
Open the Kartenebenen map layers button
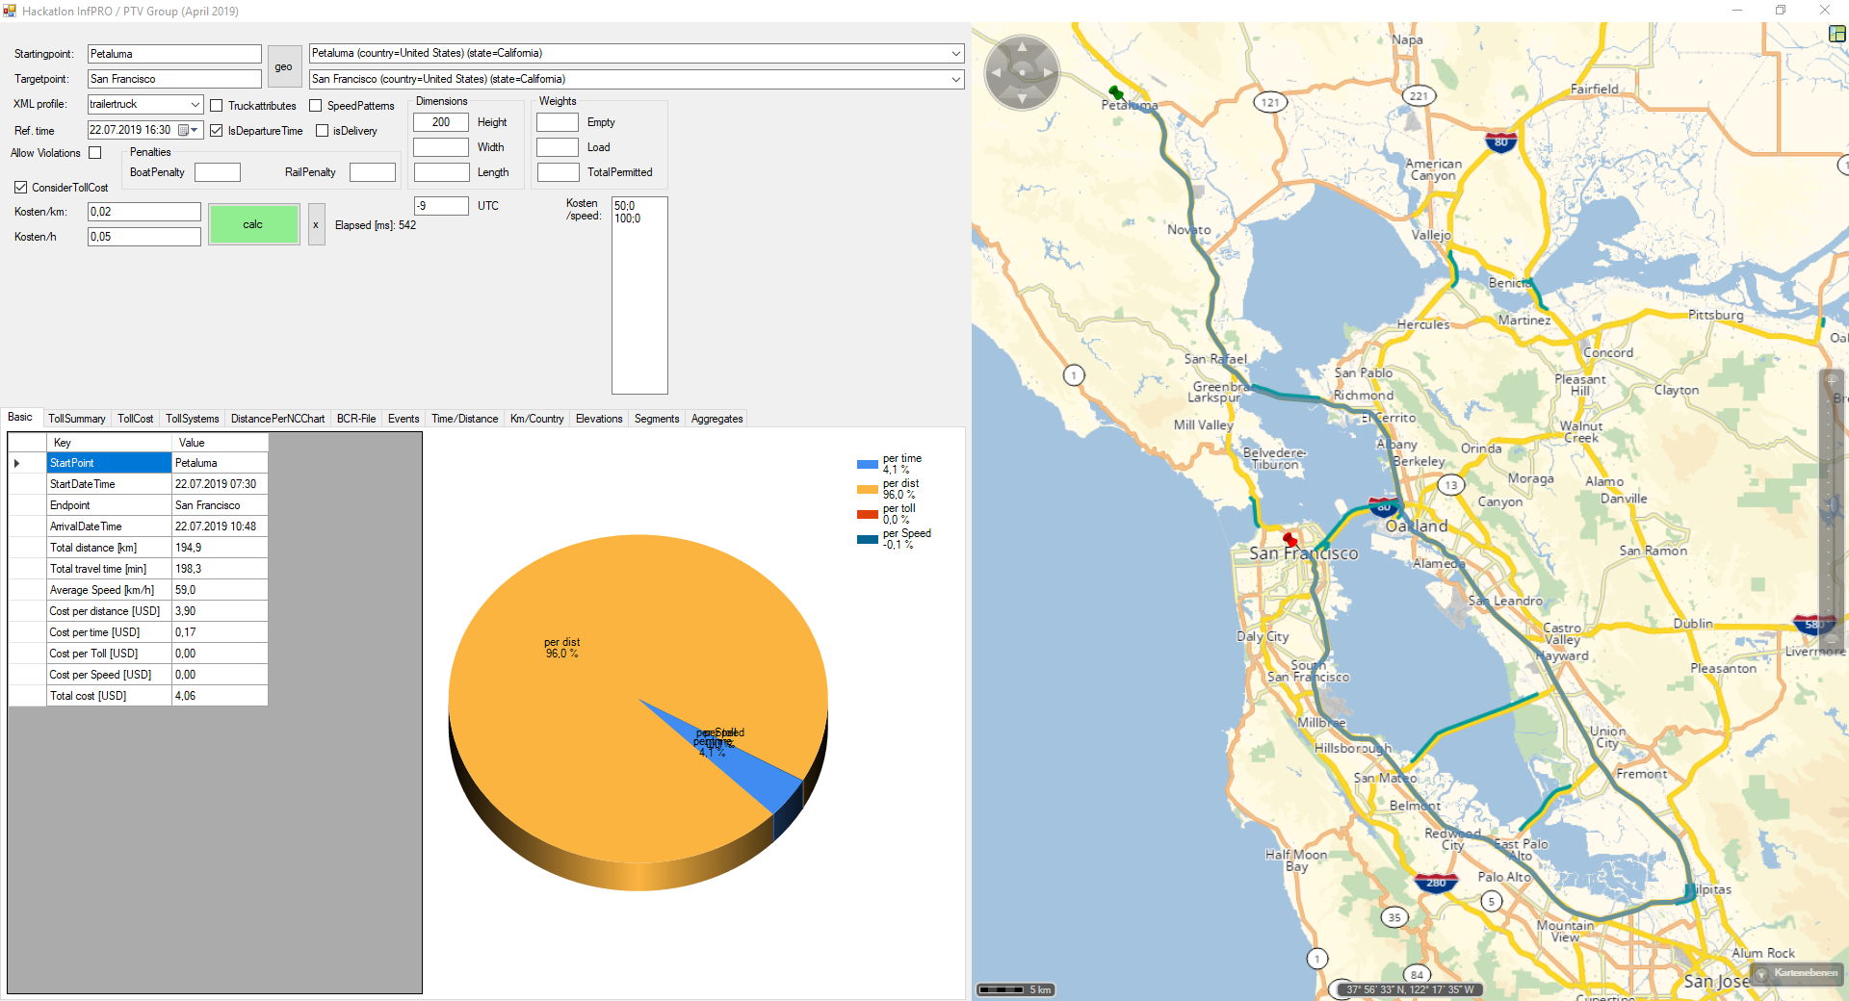click(x=1797, y=973)
